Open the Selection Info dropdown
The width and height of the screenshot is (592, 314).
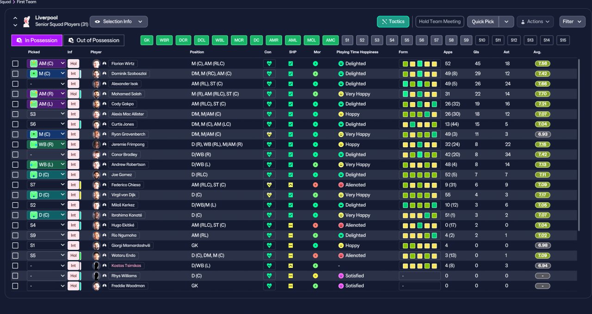click(x=119, y=22)
